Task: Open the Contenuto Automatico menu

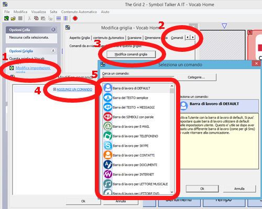Action: click(x=79, y=12)
